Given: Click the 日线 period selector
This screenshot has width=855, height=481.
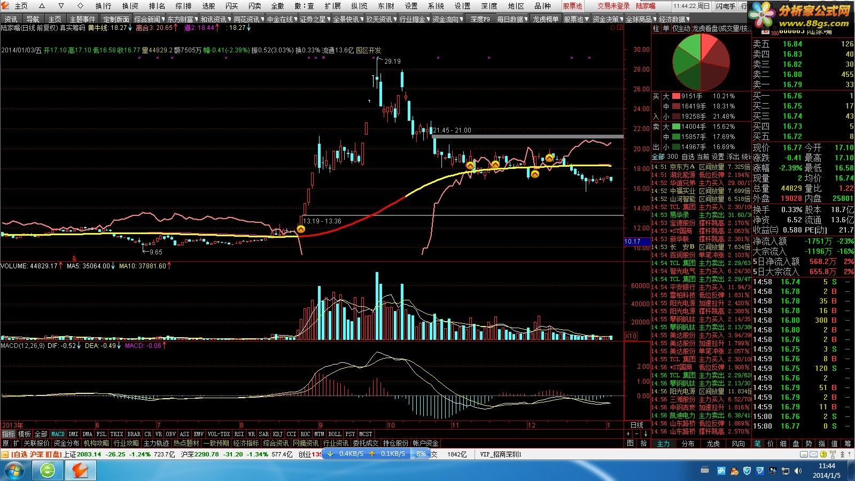Looking at the screenshot, I should click(x=637, y=425).
